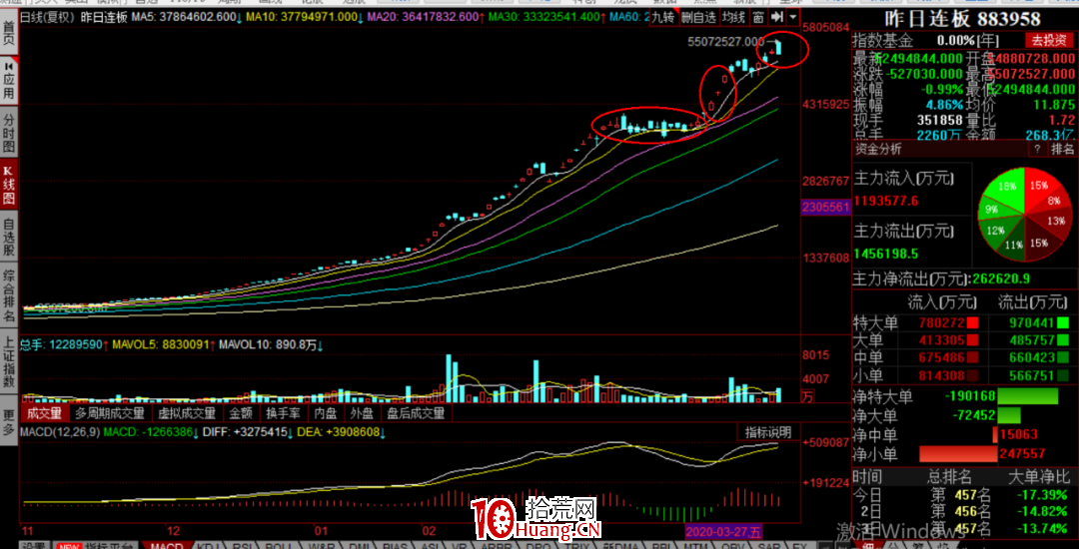Open the 自选股 sidebar tab
Image resolution: width=1079 pixels, height=549 pixels.
(x=8, y=238)
